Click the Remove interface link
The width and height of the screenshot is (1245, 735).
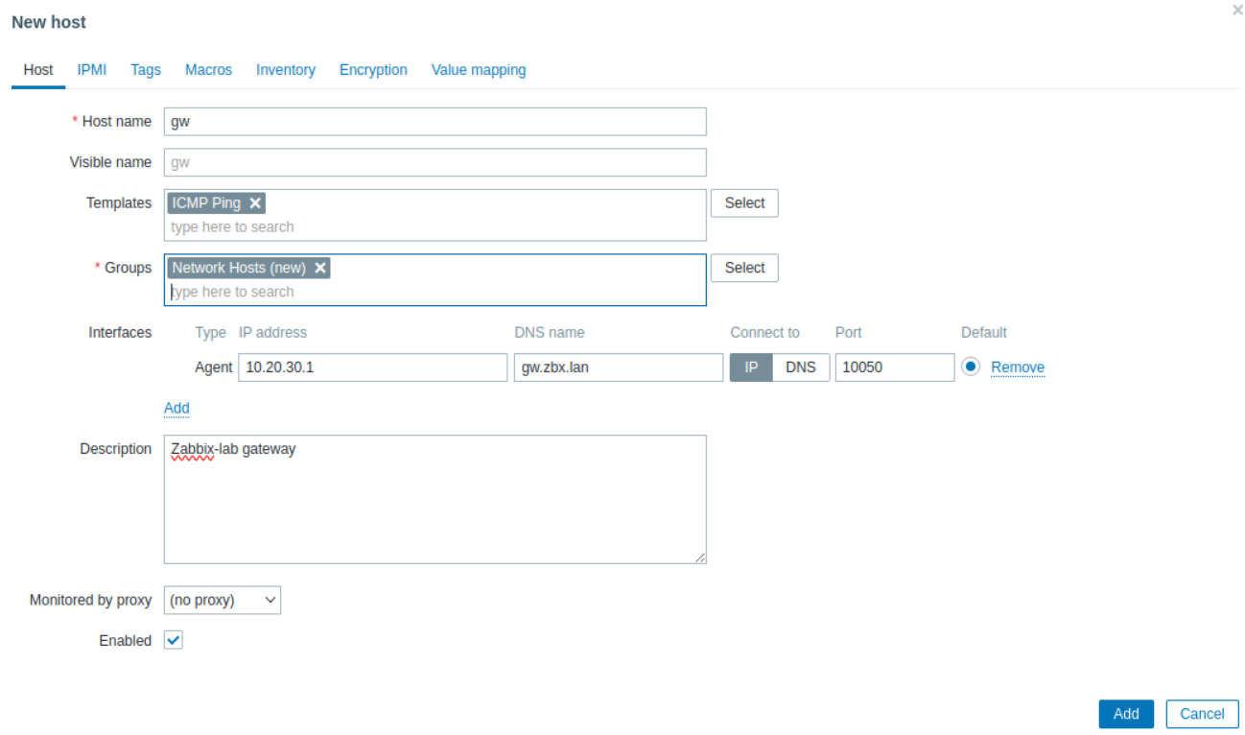1018,367
